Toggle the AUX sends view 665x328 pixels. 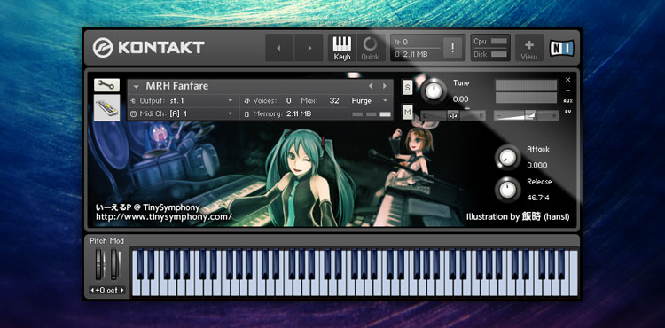567,101
